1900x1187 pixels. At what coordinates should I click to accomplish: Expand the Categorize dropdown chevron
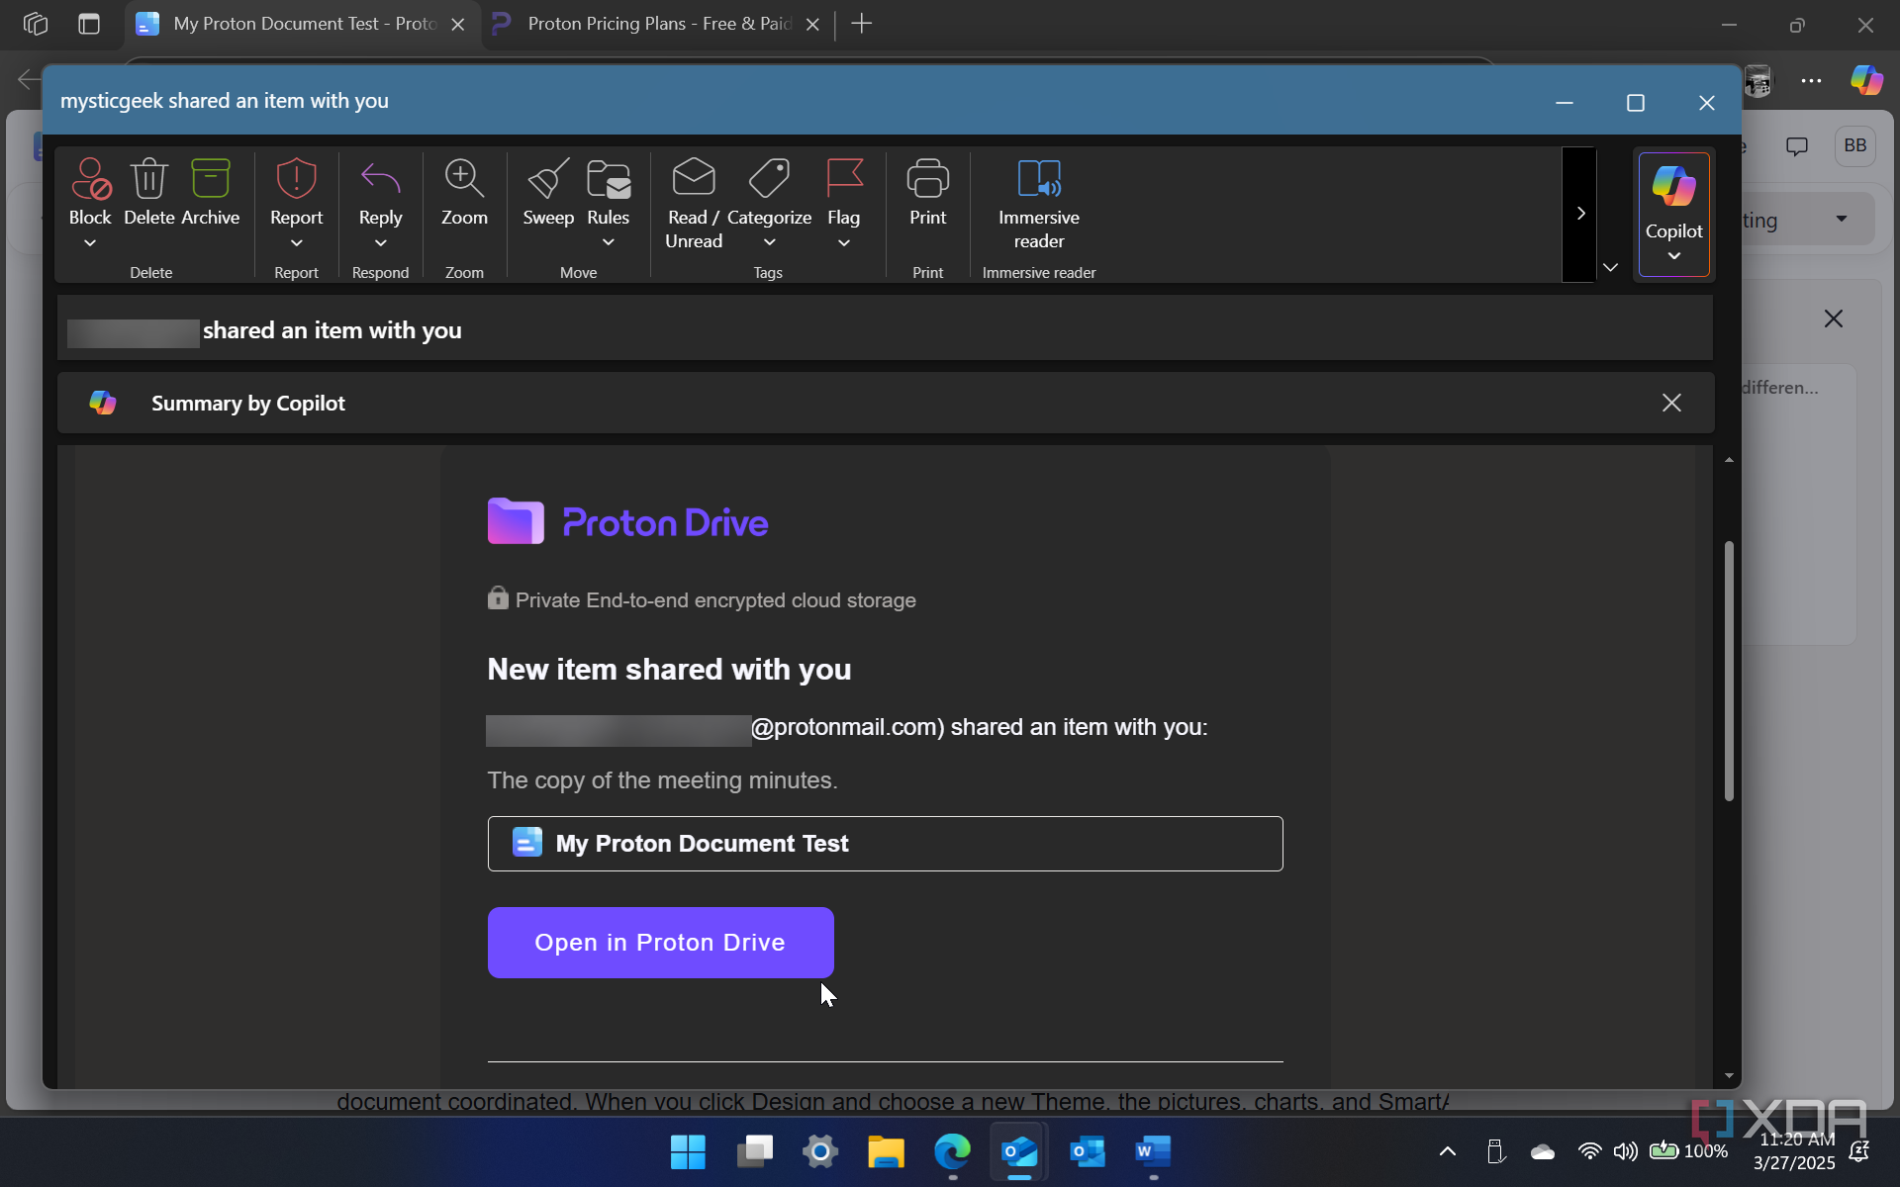[x=769, y=243]
